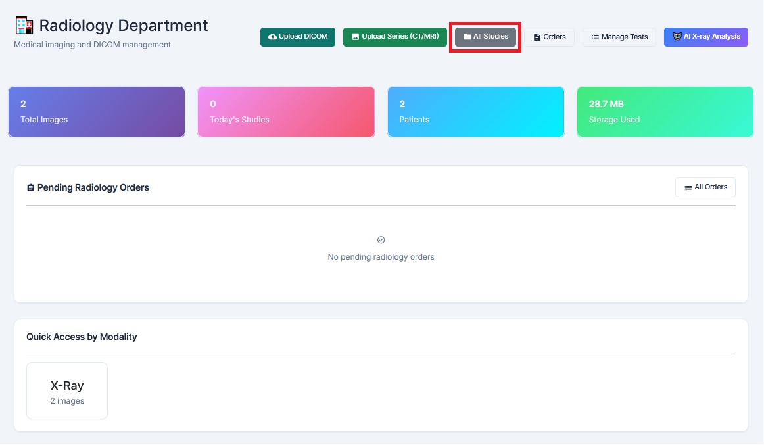Launch AI X-ray Analysis
The width and height of the screenshot is (764, 445).
(706, 37)
